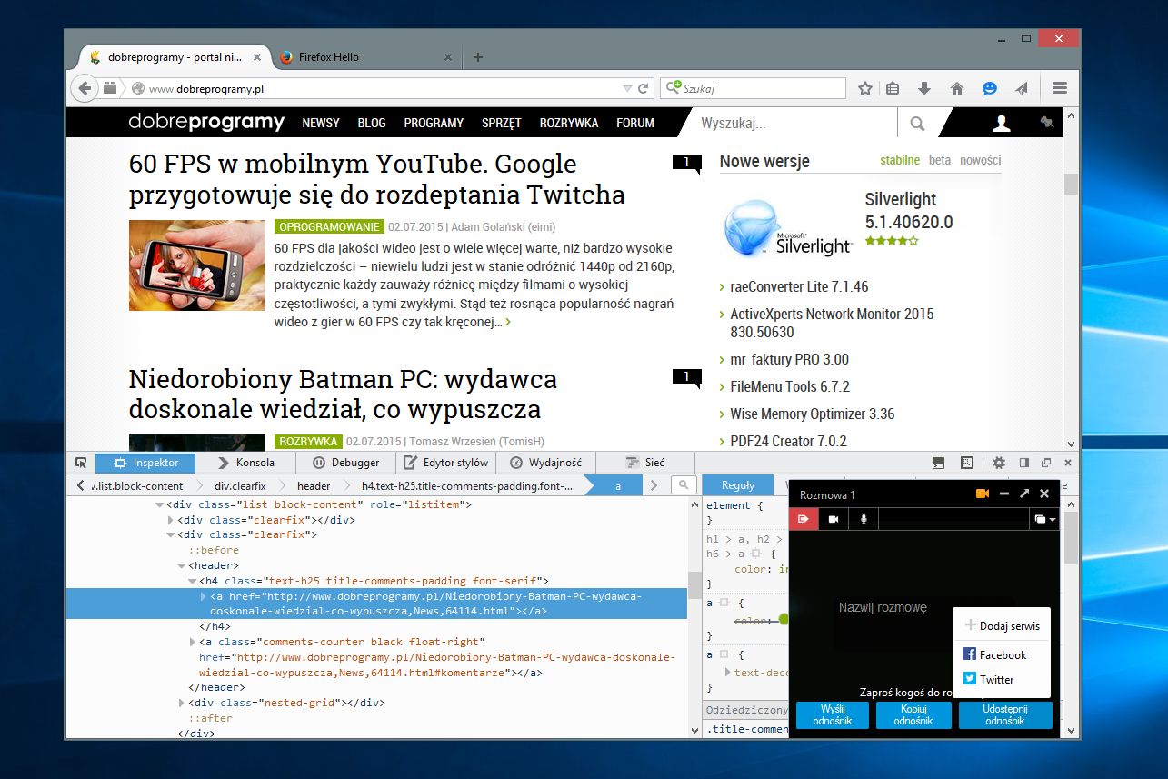Click the green color swatch in rules
Viewport: 1168px width, 779px height.
pos(784,619)
